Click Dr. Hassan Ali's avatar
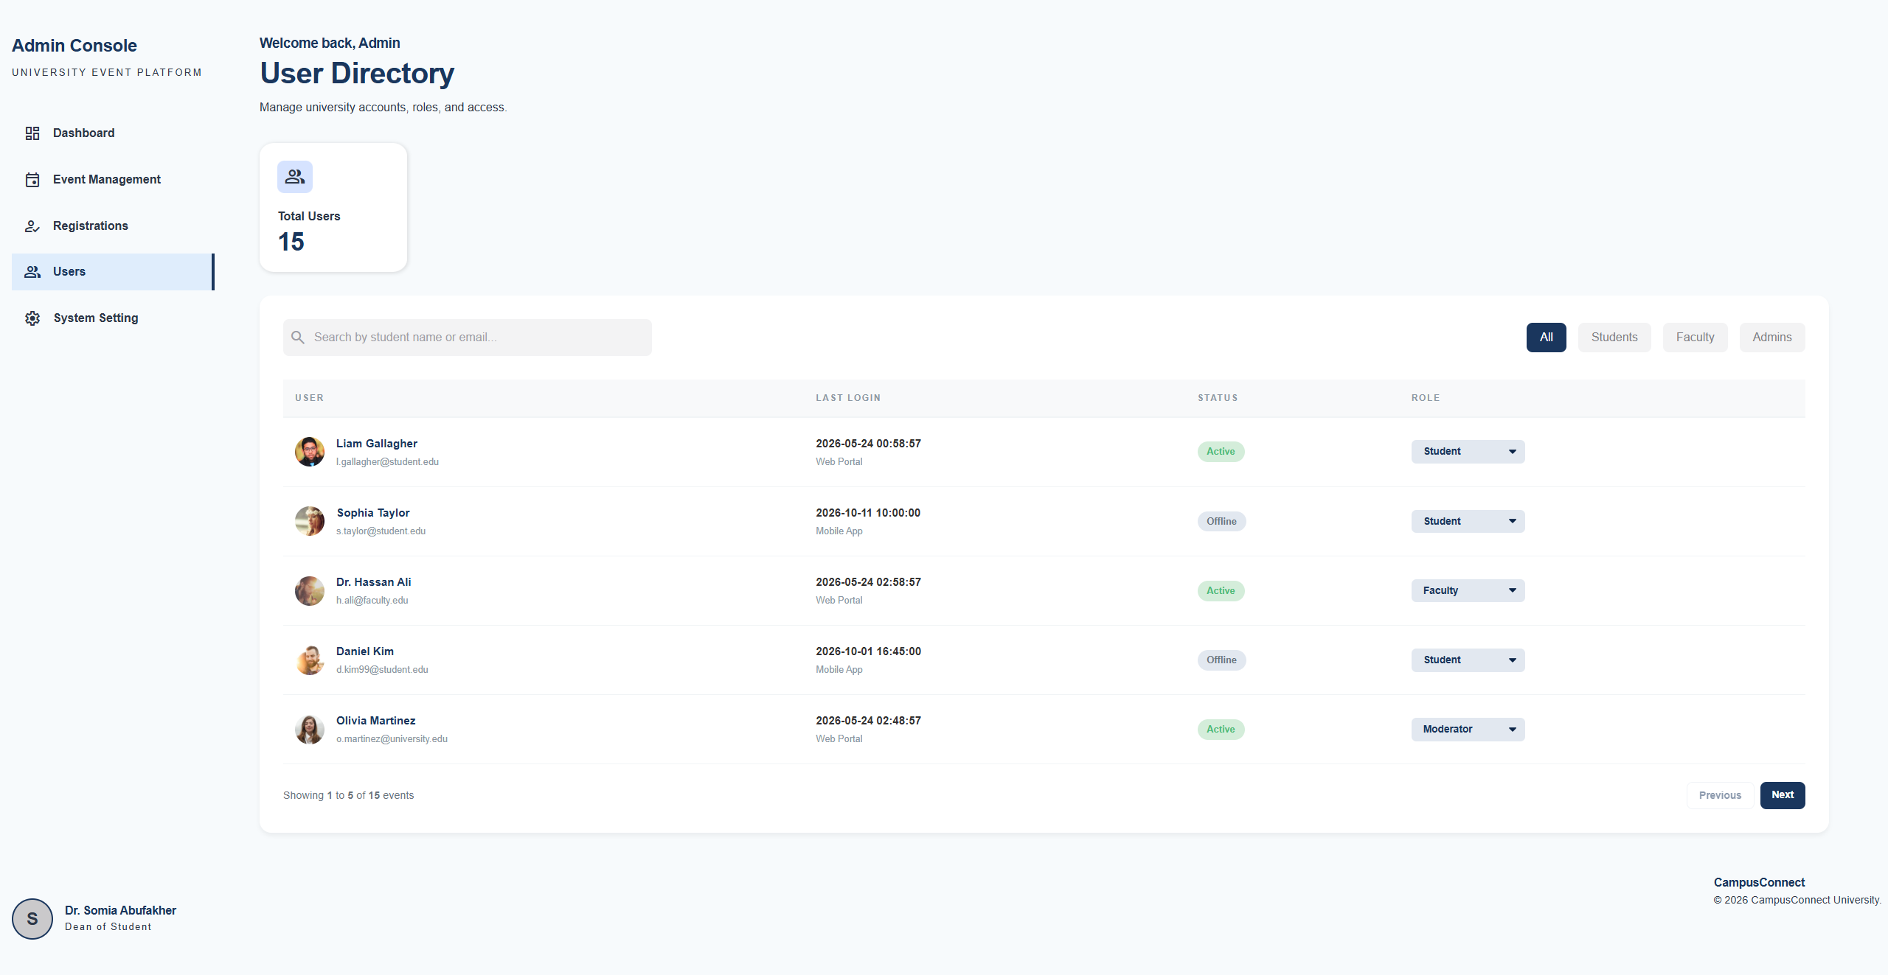The width and height of the screenshot is (1888, 975). pyautogui.click(x=310, y=591)
